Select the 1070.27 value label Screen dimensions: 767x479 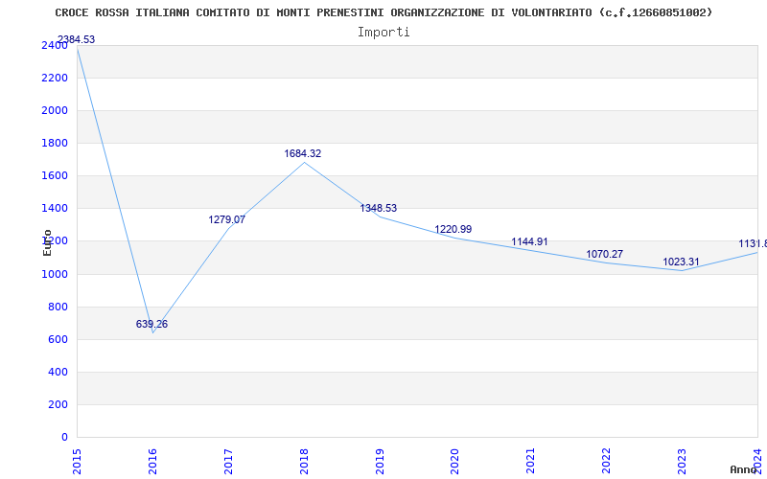[605, 254]
